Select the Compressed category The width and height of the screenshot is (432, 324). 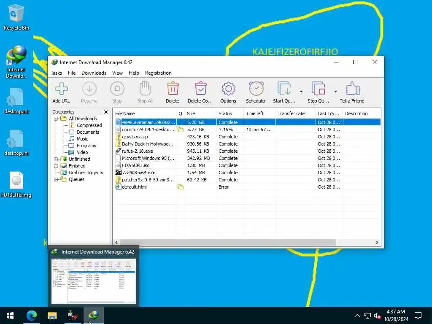click(89, 125)
